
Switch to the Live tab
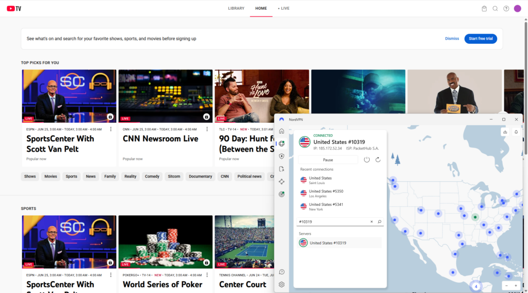coord(284,8)
